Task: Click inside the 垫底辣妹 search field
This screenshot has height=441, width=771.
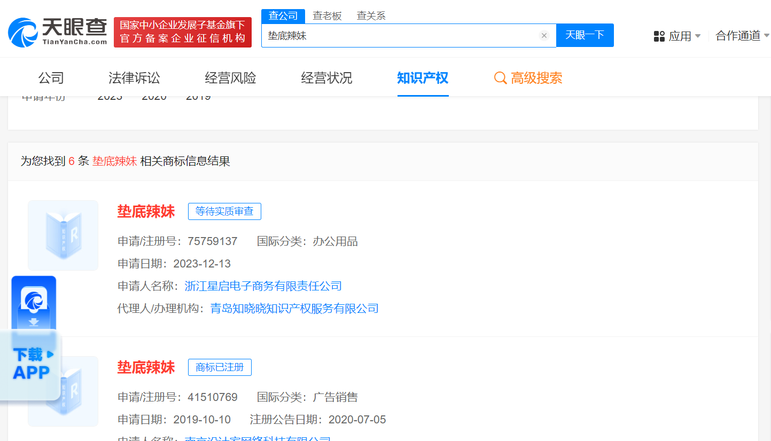Action: [x=401, y=36]
